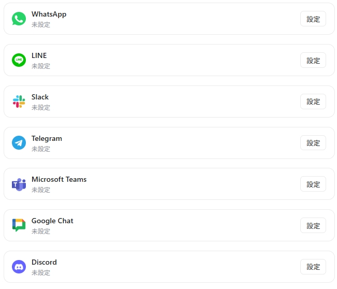Click the WhatsApp logo icon
The width and height of the screenshot is (337, 289).
click(x=19, y=19)
